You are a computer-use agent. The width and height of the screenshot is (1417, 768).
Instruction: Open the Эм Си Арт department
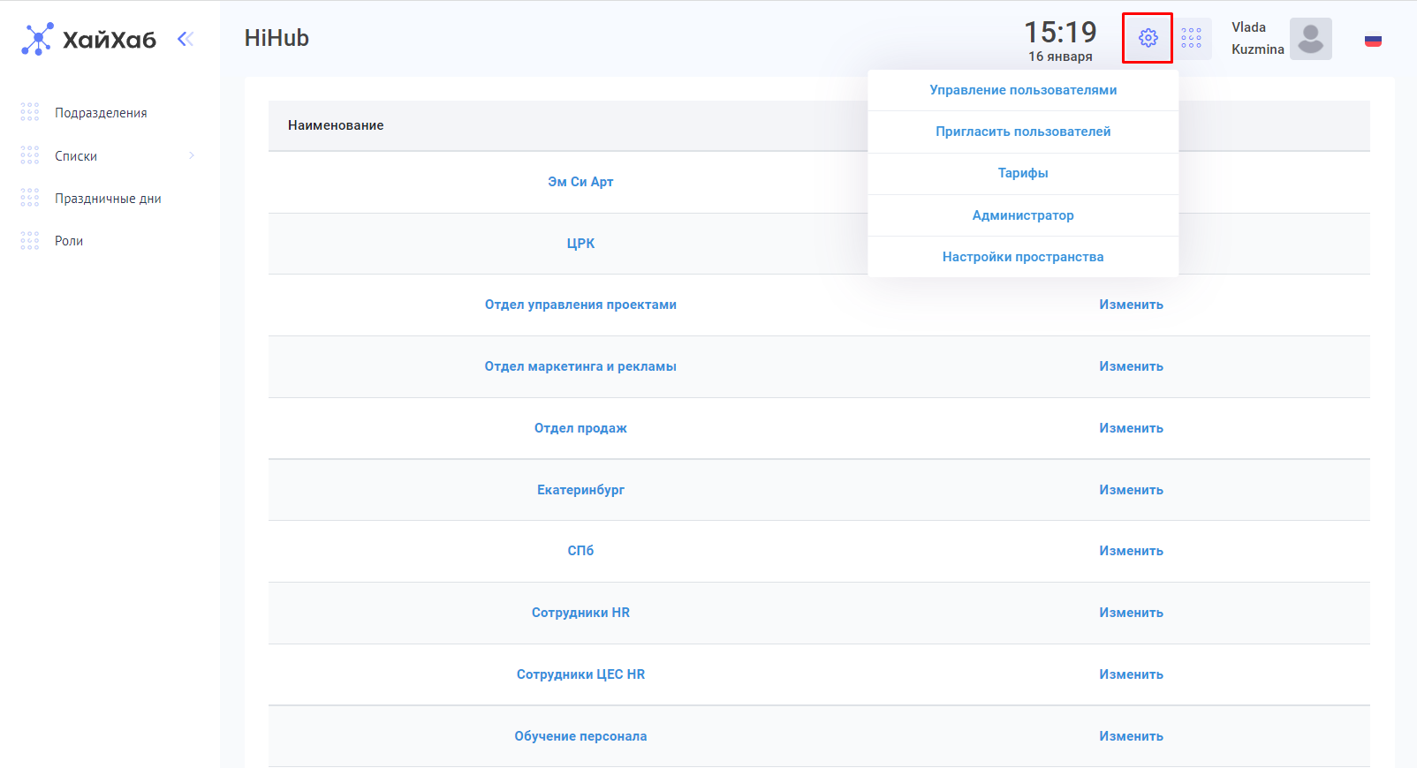pos(580,182)
